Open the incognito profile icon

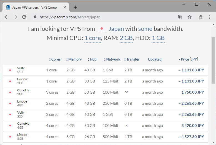(x=200, y=17)
